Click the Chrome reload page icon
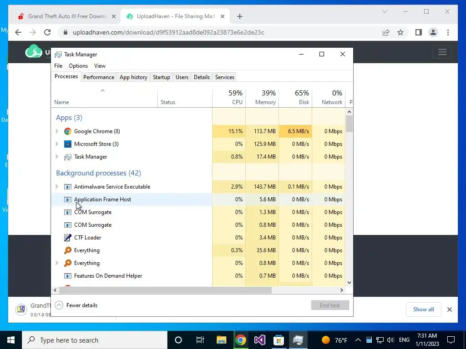The width and height of the screenshot is (466, 349). click(x=47, y=32)
